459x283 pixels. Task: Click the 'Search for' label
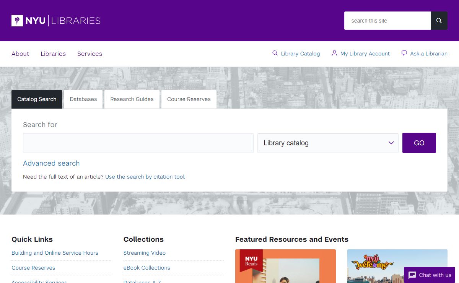point(40,125)
